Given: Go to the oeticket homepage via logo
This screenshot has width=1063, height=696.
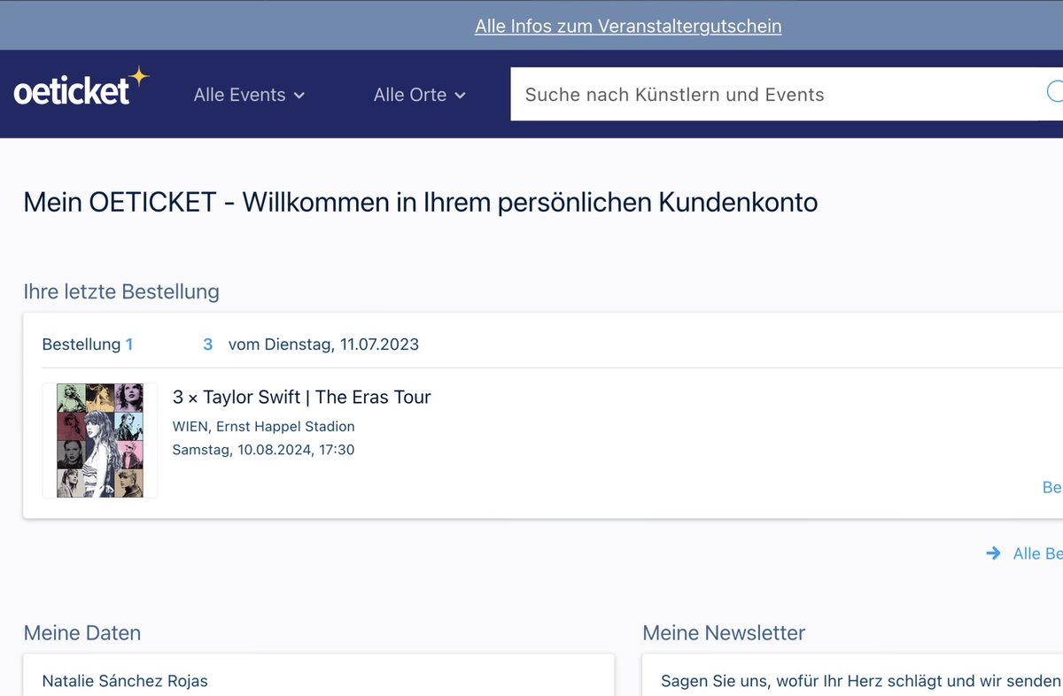Looking at the screenshot, I should [x=81, y=88].
